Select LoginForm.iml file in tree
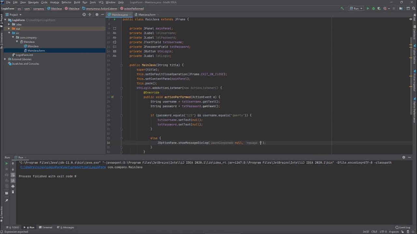Image resolution: width=417 pixels, height=234 pixels. point(24,55)
